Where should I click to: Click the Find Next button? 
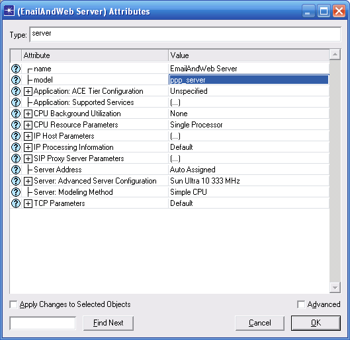(109, 323)
